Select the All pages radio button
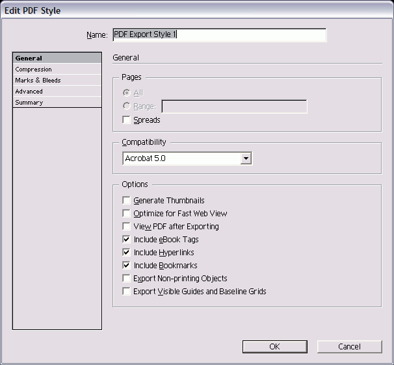 coord(127,94)
